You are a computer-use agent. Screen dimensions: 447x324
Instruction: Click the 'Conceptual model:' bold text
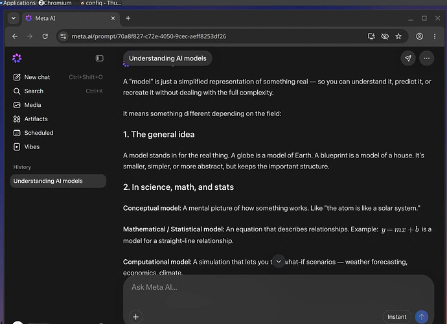coord(152,208)
